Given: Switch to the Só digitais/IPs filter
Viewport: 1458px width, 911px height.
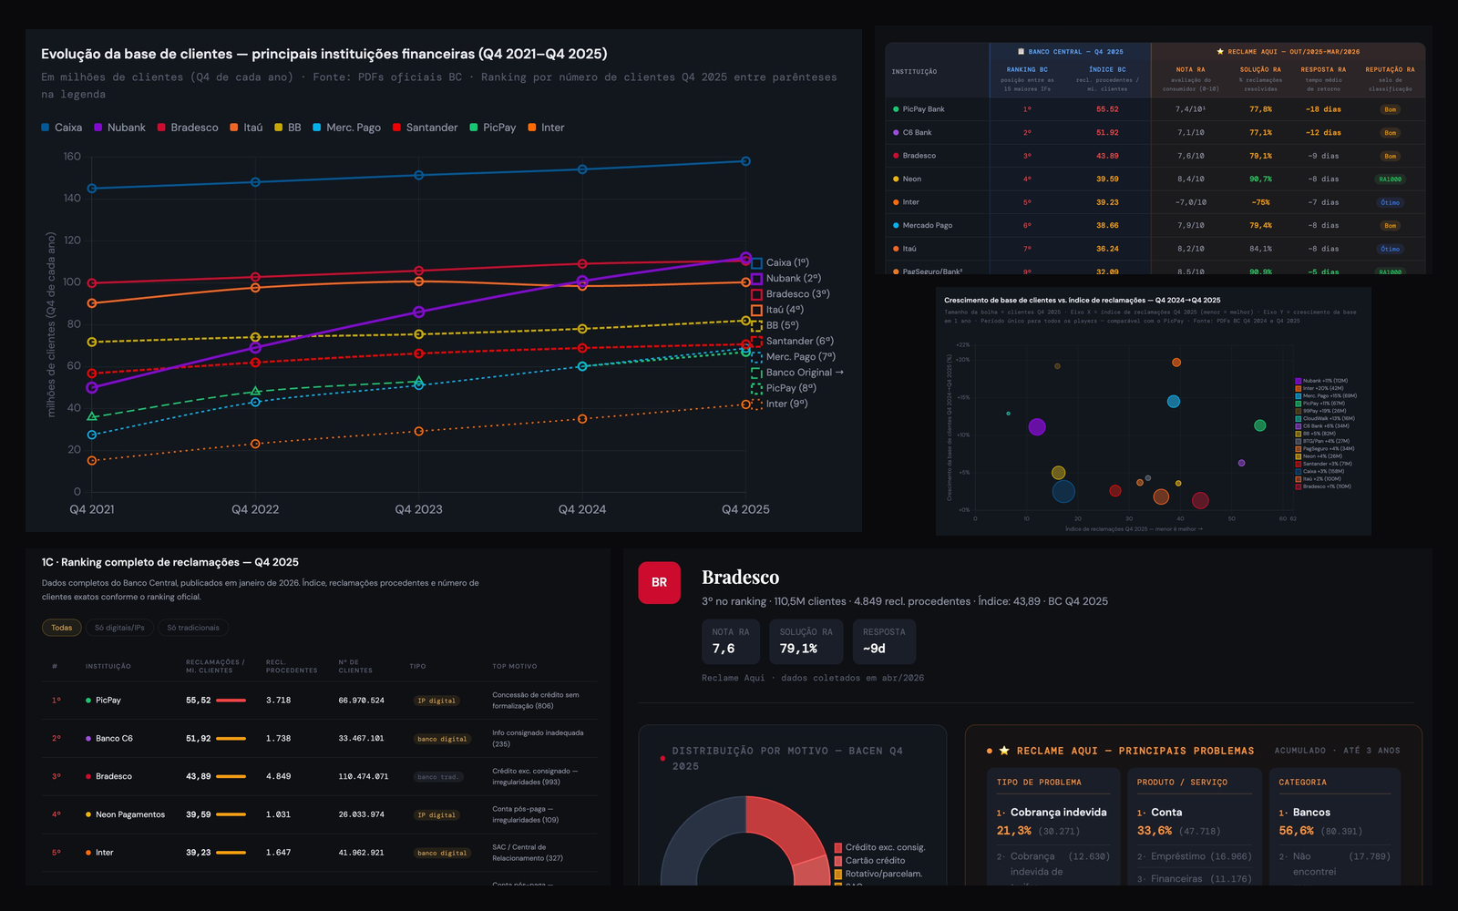Looking at the screenshot, I should coord(119,628).
